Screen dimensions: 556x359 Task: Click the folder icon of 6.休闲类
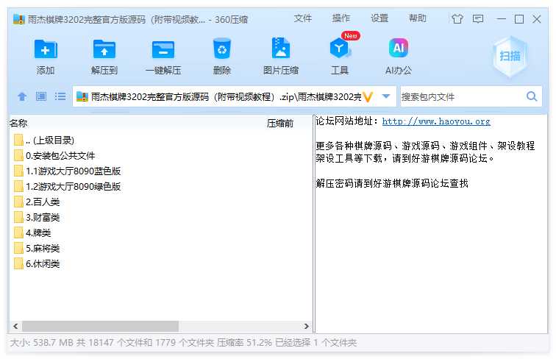pos(19,263)
